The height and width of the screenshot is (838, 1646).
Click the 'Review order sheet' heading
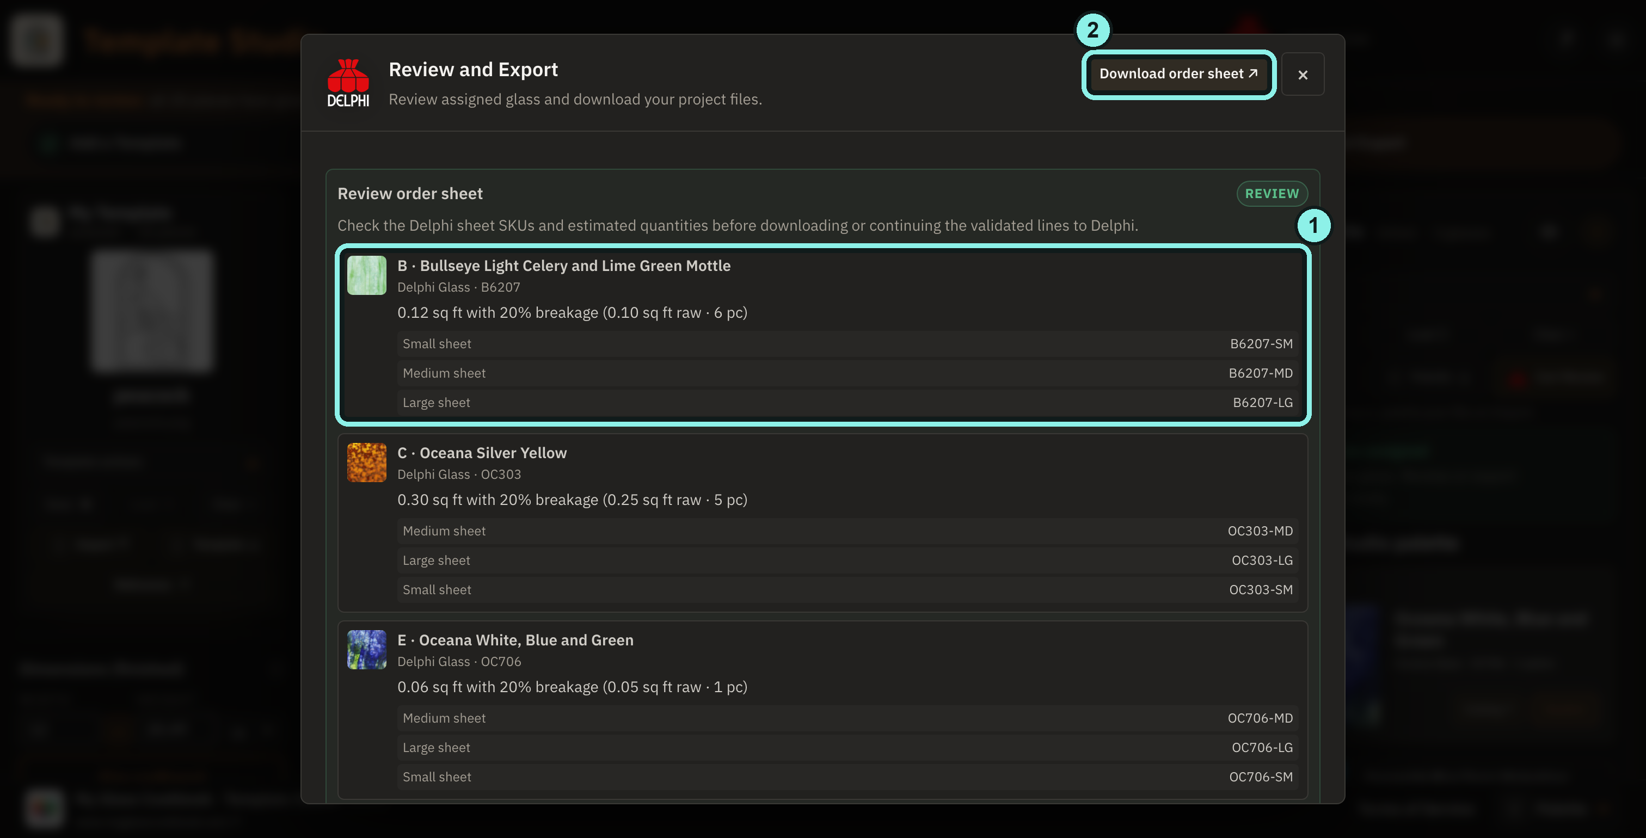click(409, 194)
